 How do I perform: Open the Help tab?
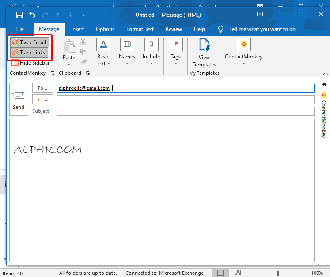[x=199, y=29]
